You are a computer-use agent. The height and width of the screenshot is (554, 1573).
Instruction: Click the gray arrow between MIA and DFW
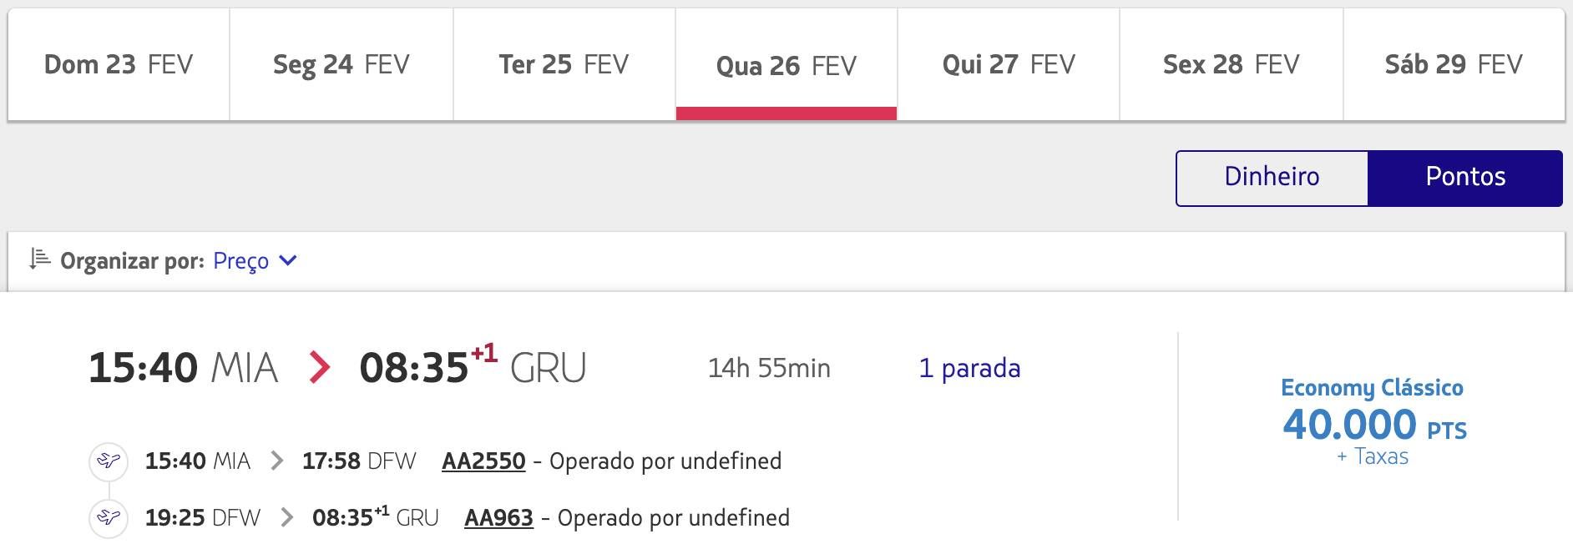click(277, 461)
